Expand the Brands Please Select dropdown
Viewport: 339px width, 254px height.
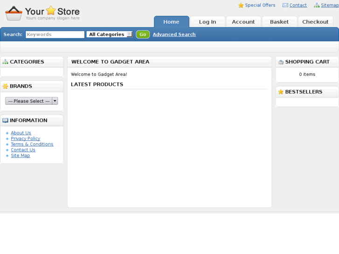[32, 101]
